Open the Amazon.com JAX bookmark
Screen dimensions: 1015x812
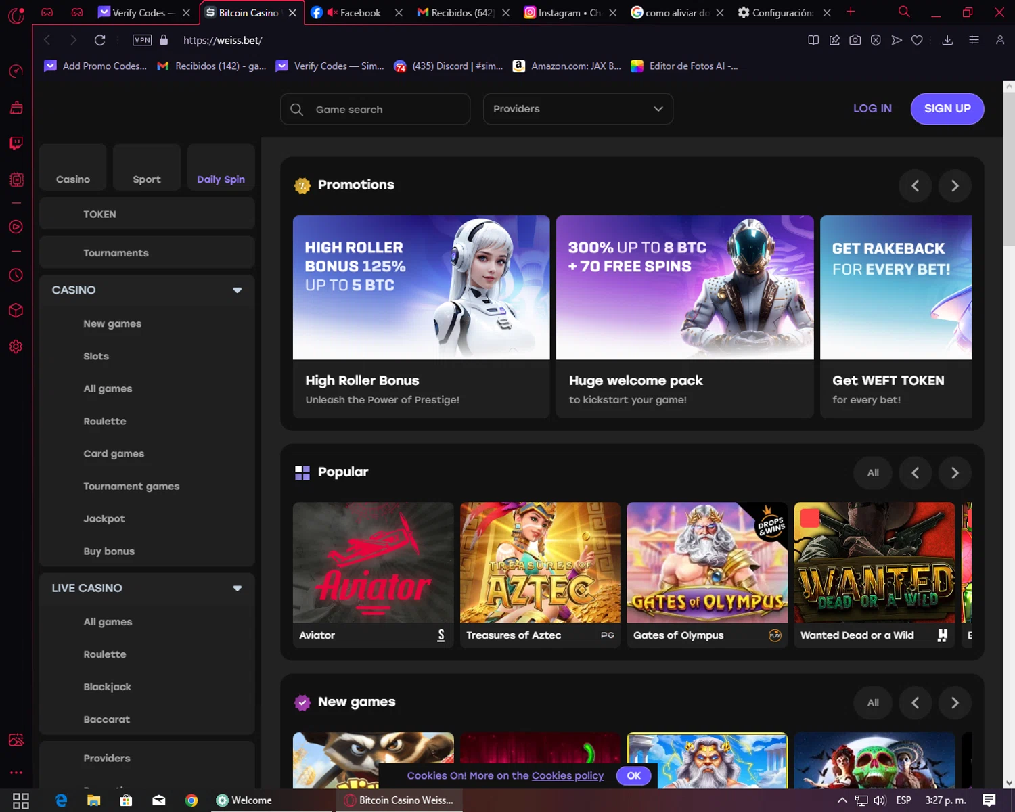(567, 66)
